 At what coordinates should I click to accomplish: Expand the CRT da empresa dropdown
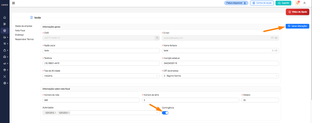pyautogui.click(x=220, y=76)
